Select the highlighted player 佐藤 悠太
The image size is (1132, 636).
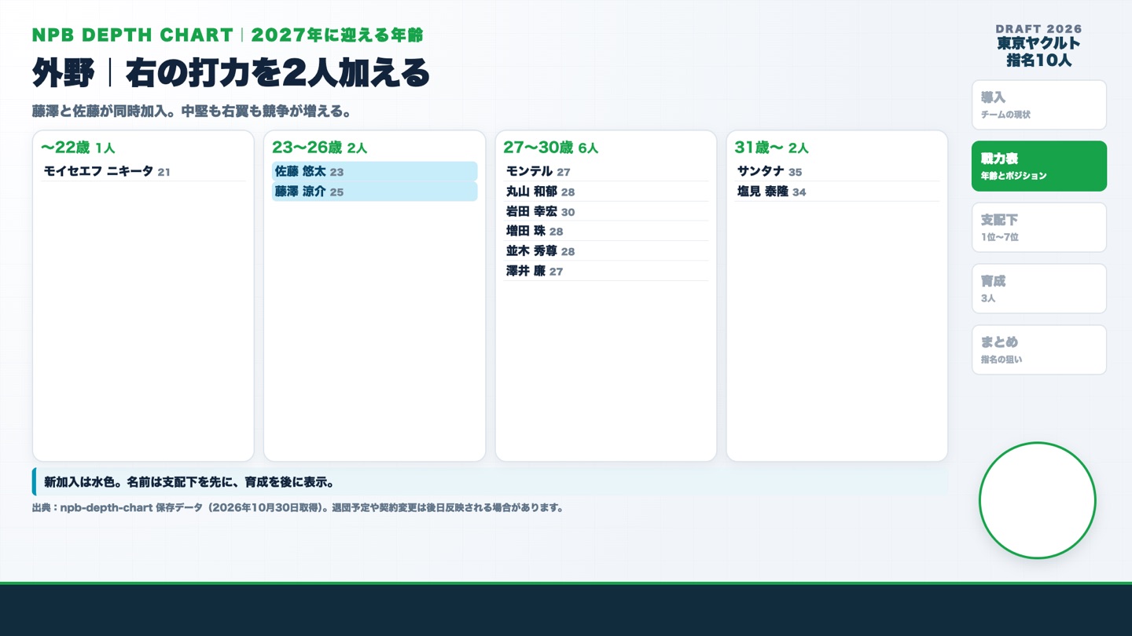(374, 171)
